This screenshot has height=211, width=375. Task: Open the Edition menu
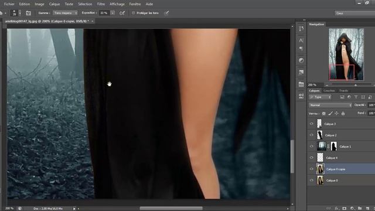pyautogui.click(x=25, y=4)
